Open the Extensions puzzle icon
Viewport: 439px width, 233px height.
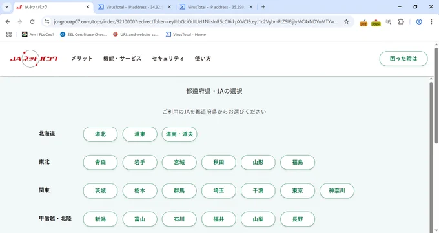(x=401, y=21)
